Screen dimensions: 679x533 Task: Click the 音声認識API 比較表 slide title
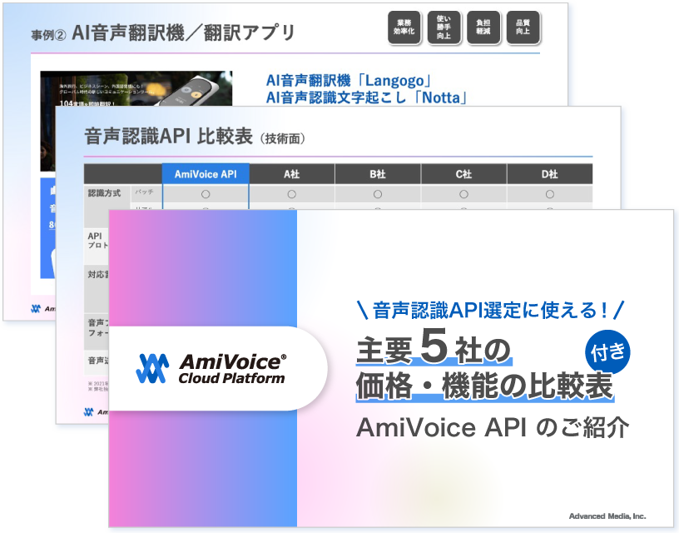pos(168,136)
